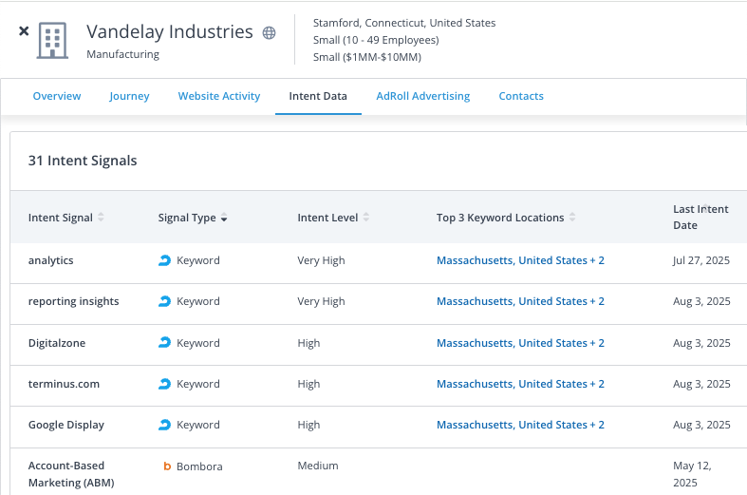Click the Last Intent Date column header
747x495 pixels.
pyautogui.click(x=700, y=217)
